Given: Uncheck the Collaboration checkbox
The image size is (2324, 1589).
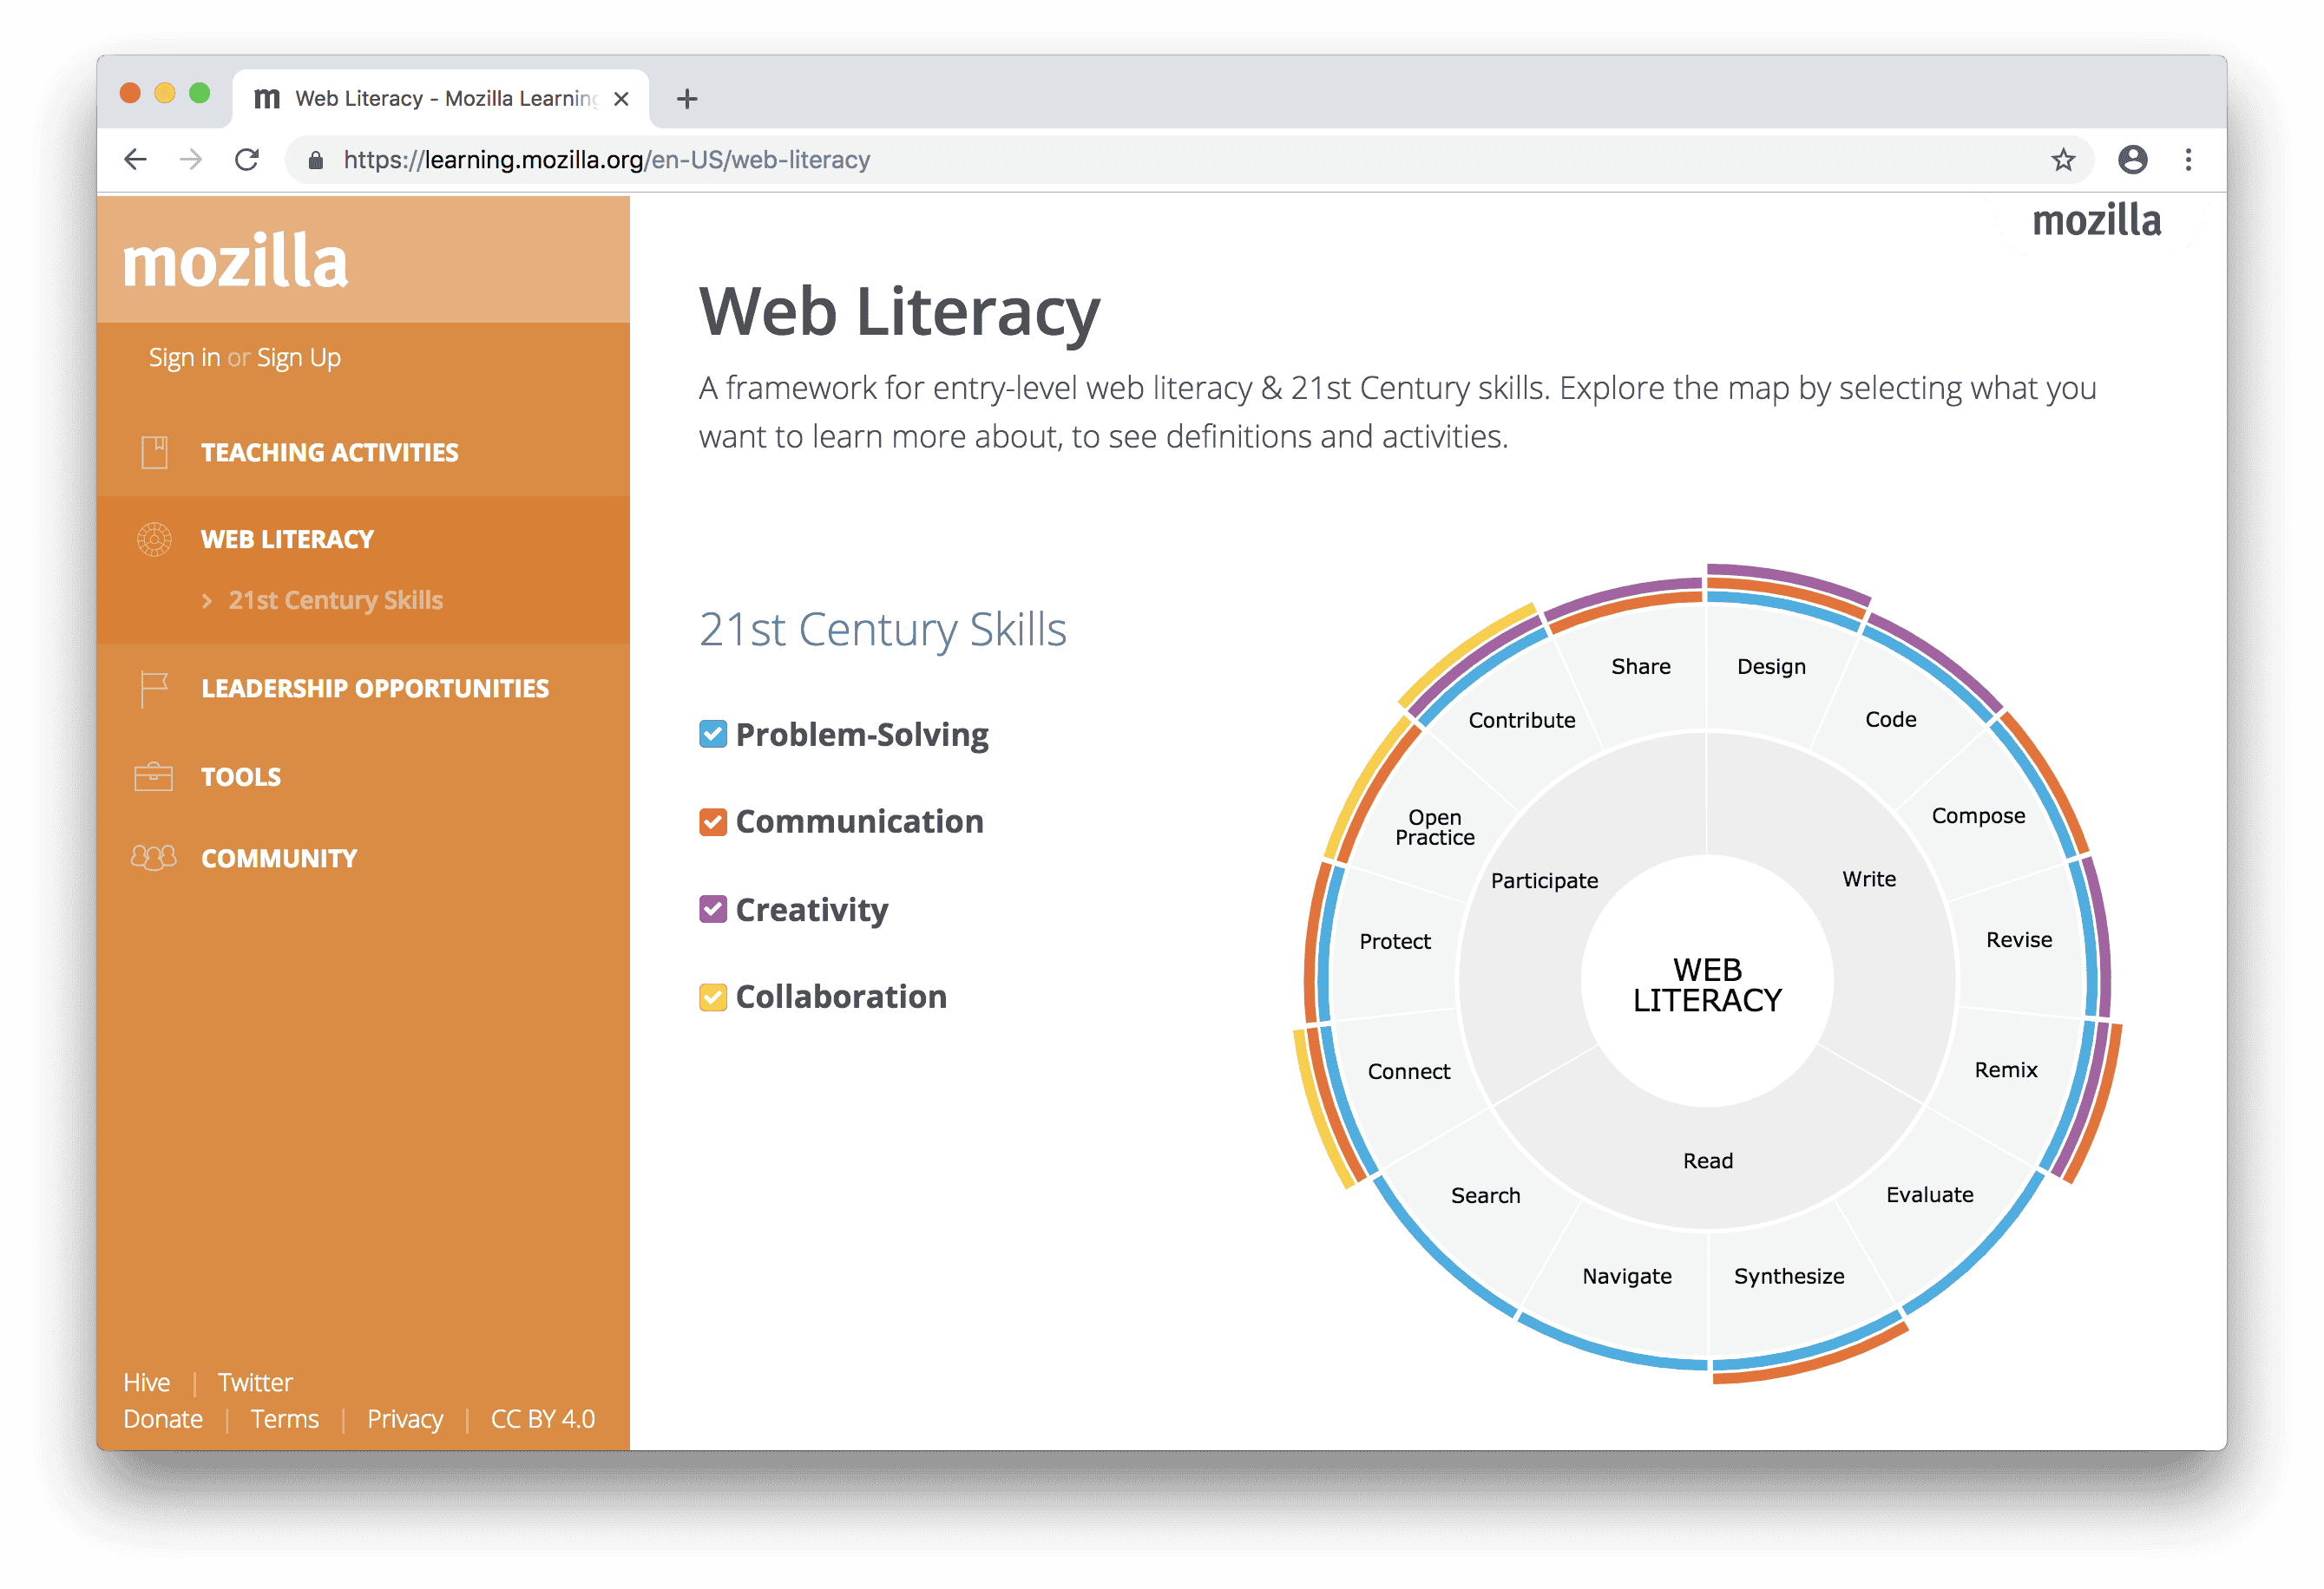Looking at the screenshot, I should 713,997.
